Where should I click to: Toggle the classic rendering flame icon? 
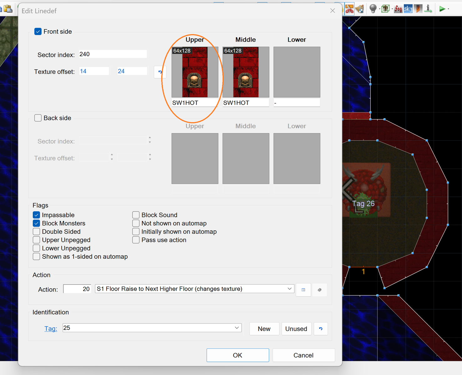click(x=418, y=9)
